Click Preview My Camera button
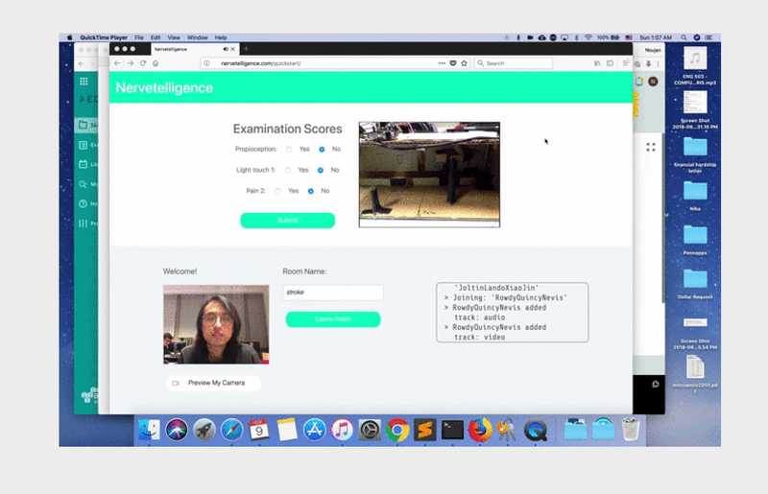The height and width of the screenshot is (494, 768). click(x=213, y=383)
